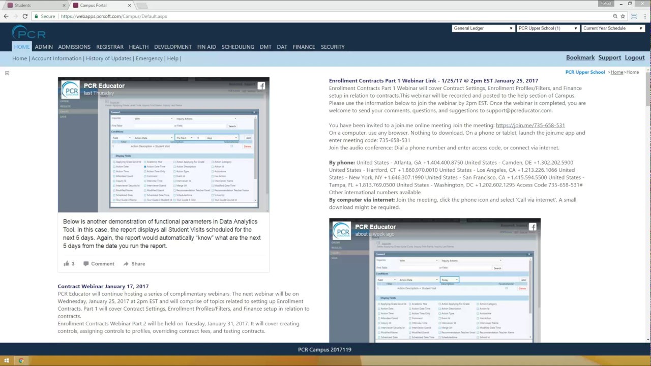Click the browser forward arrow
The height and width of the screenshot is (366, 651).
pyautogui.click(x=15, y=16)
